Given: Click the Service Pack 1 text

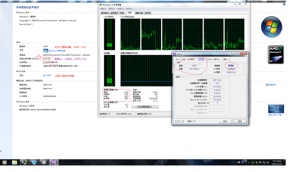Looking at the screenshot, I should pos(26,24).
